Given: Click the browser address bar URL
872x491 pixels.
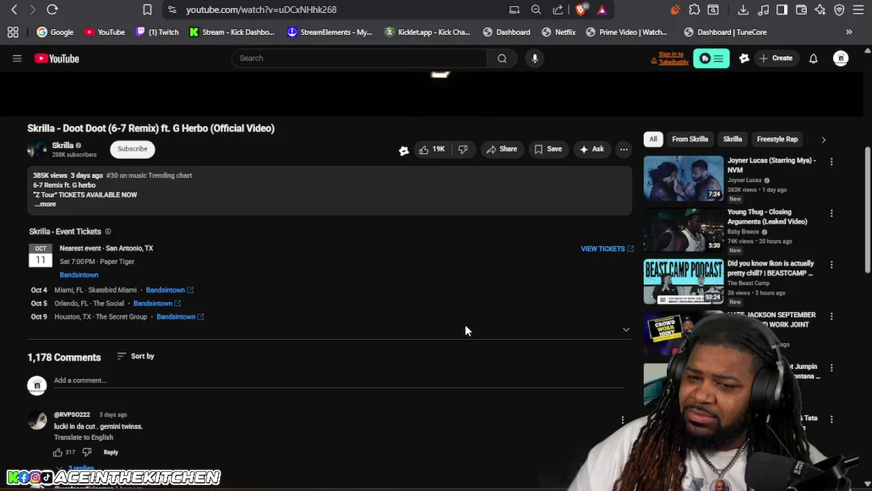Looking at the screenshot, I should tap(261, 10).
